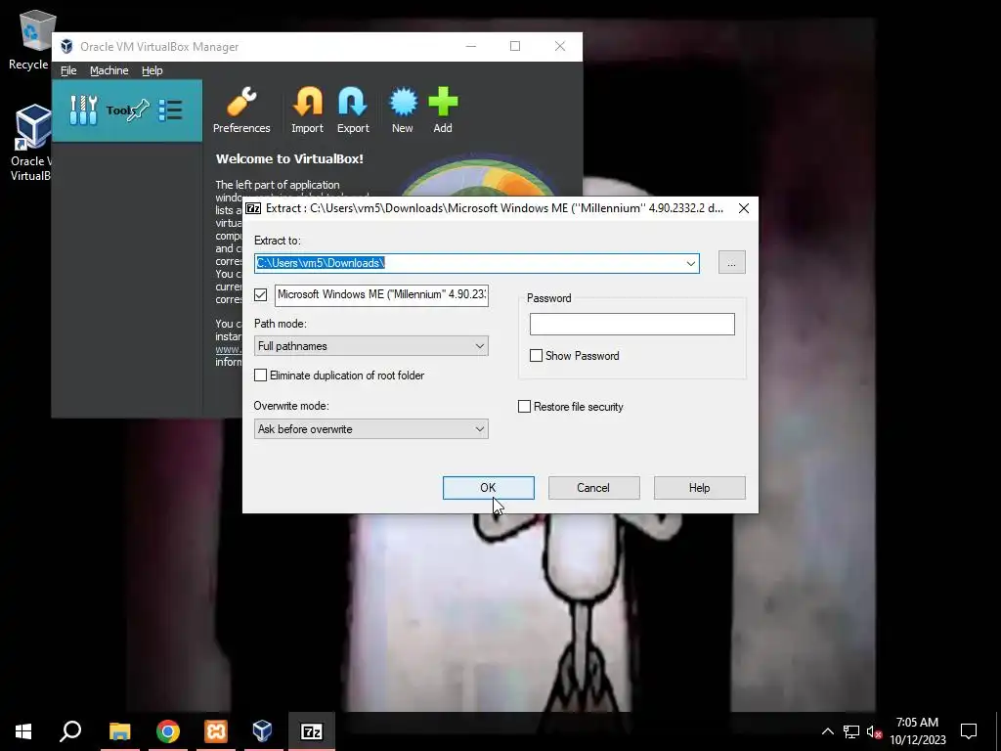
Task: Open the Machine menu in VirtualBox Manager
Action: click(x=109, y=70)
